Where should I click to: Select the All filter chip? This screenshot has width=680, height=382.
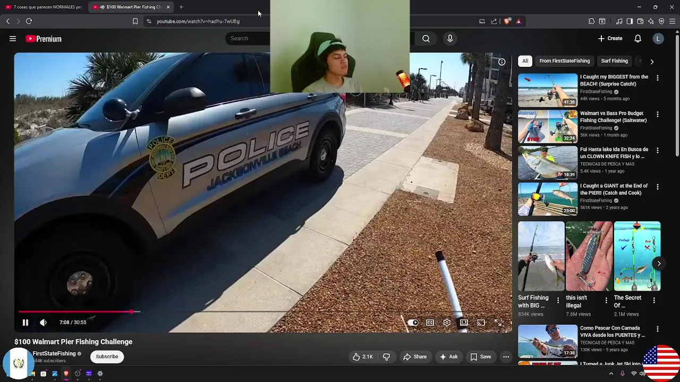[x=525, y=61]
